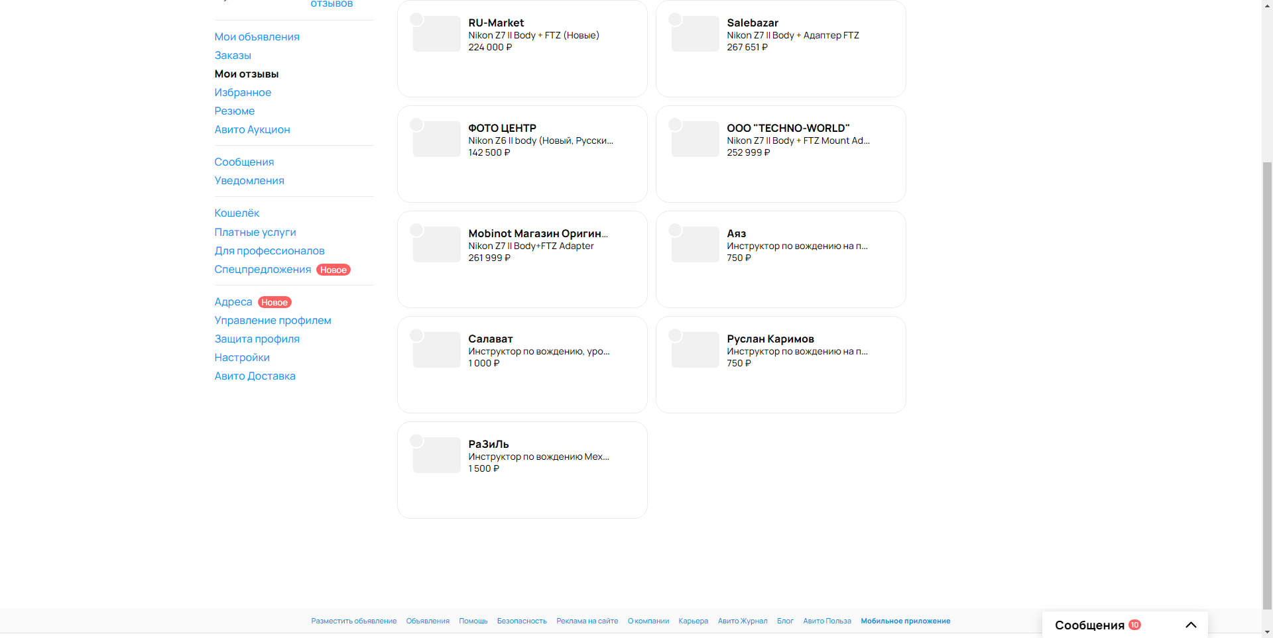Click the Новое badge beside Спецпредложения
This screenshot has height=638, width=1273.
[333, 270]
